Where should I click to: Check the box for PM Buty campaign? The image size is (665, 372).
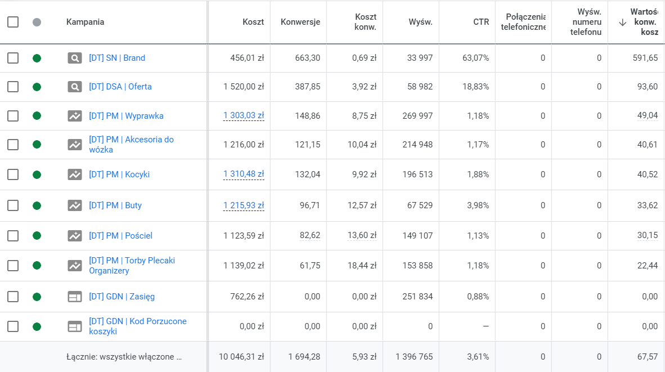click(13, 205)
